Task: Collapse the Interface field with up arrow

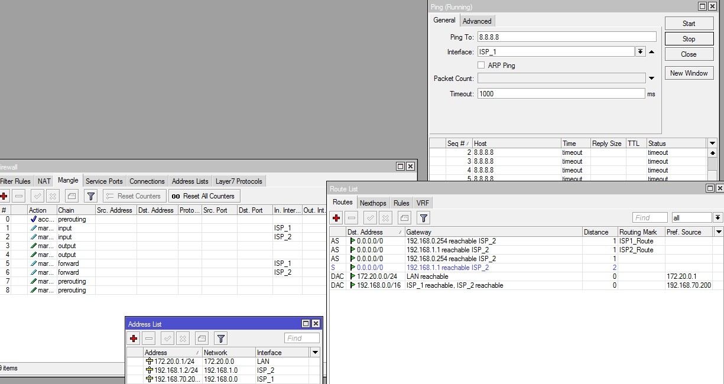Action: click(x=651, y=52)
